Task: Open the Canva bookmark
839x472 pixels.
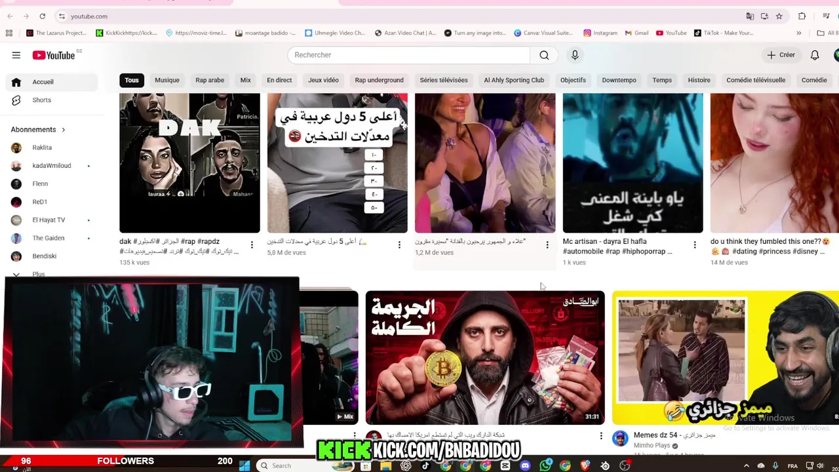Action: click(x=543, y=33)
